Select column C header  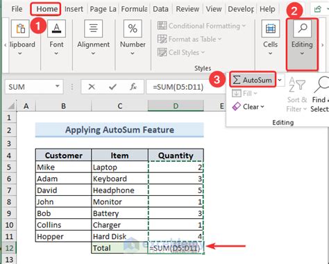pyautogui.click(x=119, y=106)
